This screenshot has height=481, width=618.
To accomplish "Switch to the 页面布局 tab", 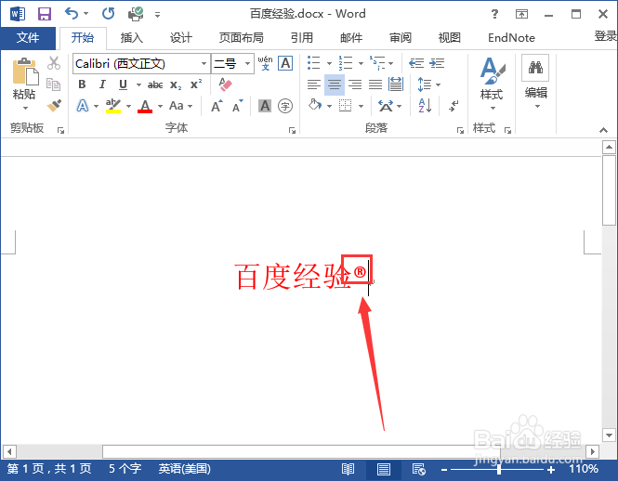I will click(x=242, y=38).
